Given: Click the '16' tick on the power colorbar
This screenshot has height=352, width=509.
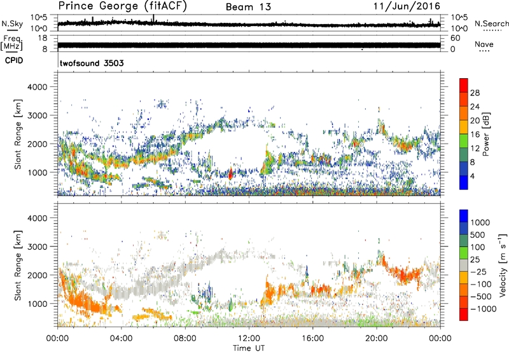Looking at the screenshot, I should pyautogui.click(x=475, y=135).
